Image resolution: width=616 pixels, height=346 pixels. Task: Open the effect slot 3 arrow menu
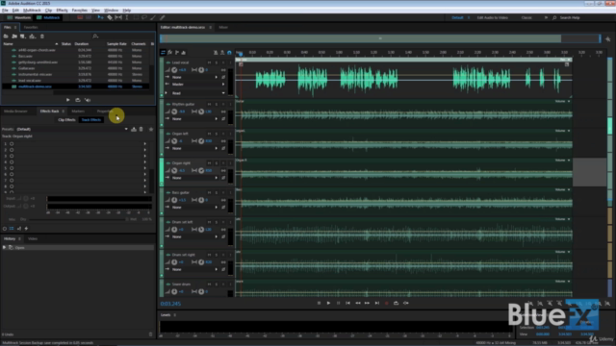[x=145, y=156]
